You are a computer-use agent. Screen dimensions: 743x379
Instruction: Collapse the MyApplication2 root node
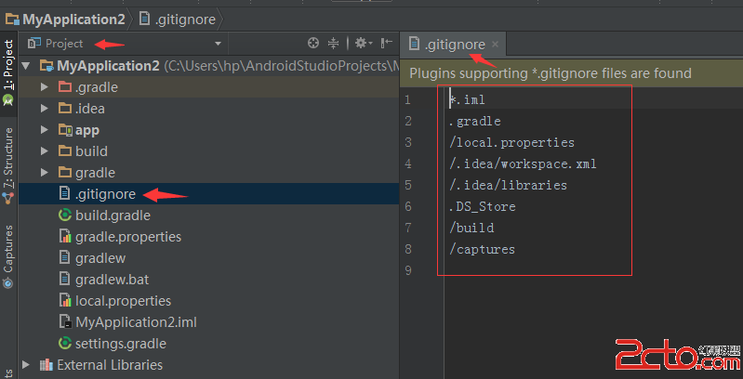27,66
